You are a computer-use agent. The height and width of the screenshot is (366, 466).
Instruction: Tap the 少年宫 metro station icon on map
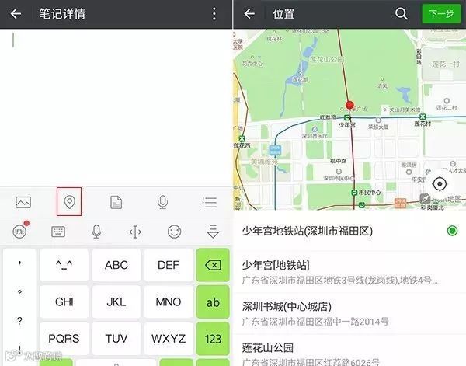(x=347, y=118)
